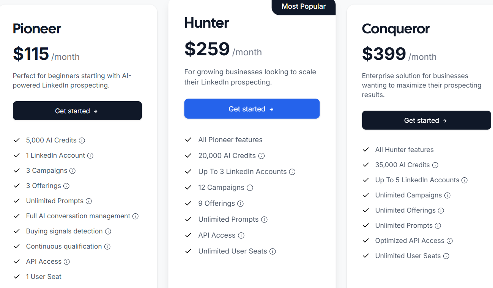Image resolution: width=493 pixels, height=288 pixels.
Task: View info for Full AI conversation management
Action: coord(136,216)
